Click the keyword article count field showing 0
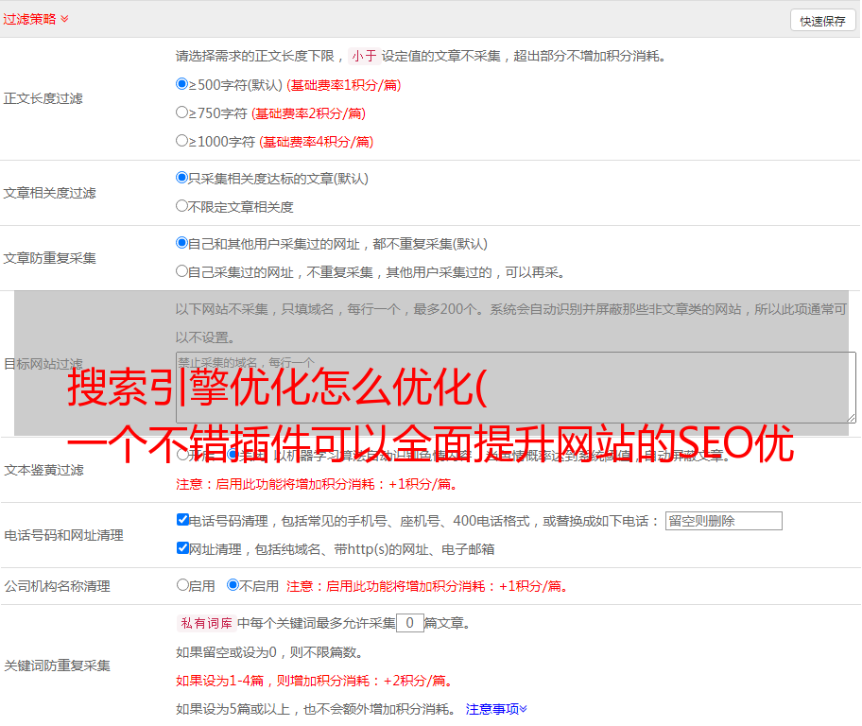 (x=409, y=623)
